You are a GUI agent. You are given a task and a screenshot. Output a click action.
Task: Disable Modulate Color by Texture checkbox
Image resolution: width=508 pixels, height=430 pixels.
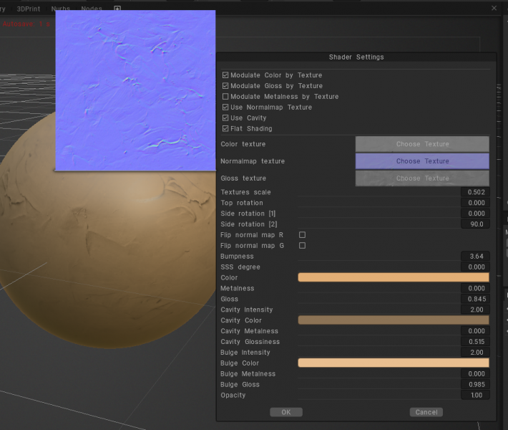coord(225,75)
